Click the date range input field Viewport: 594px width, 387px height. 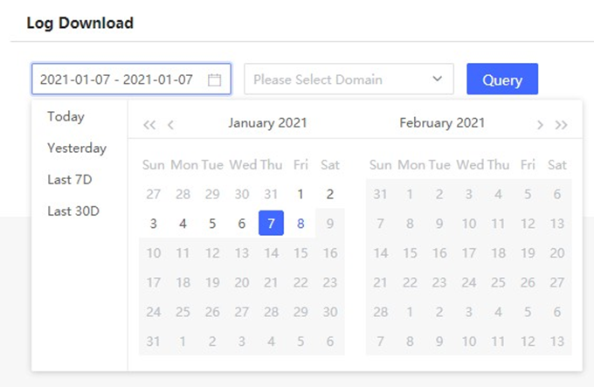pos(117,79)
